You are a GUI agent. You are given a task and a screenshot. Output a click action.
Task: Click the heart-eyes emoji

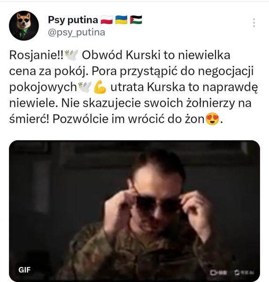coord(212,119)
